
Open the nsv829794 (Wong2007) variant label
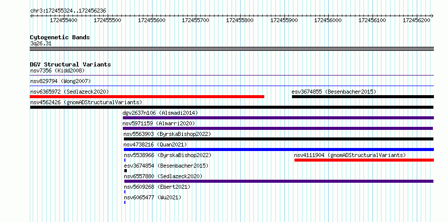click(60, 81)
